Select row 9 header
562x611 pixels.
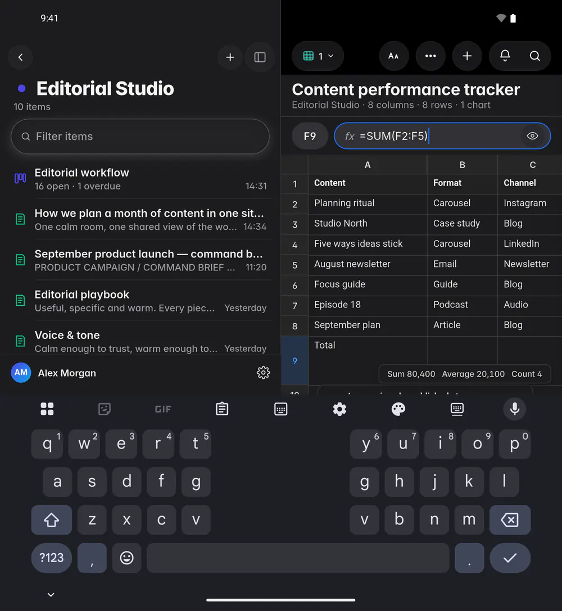pos(295,361)
